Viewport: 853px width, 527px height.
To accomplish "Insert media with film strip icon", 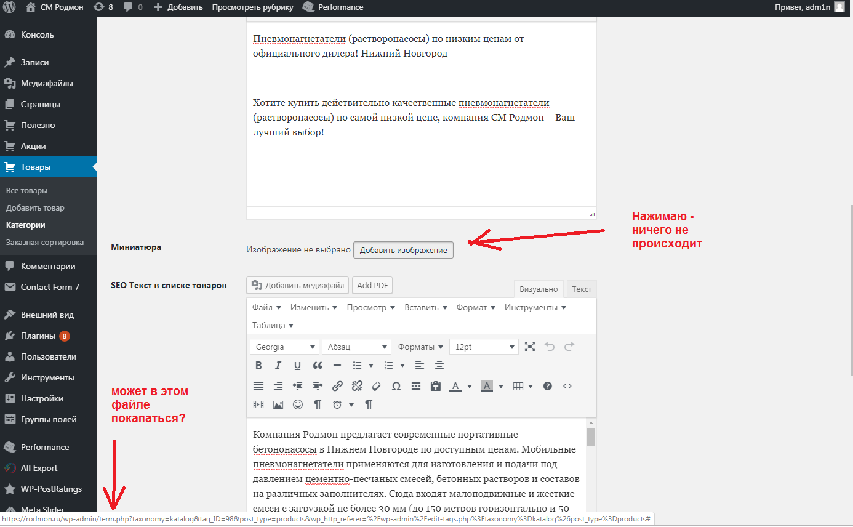I will pos(258,404).
